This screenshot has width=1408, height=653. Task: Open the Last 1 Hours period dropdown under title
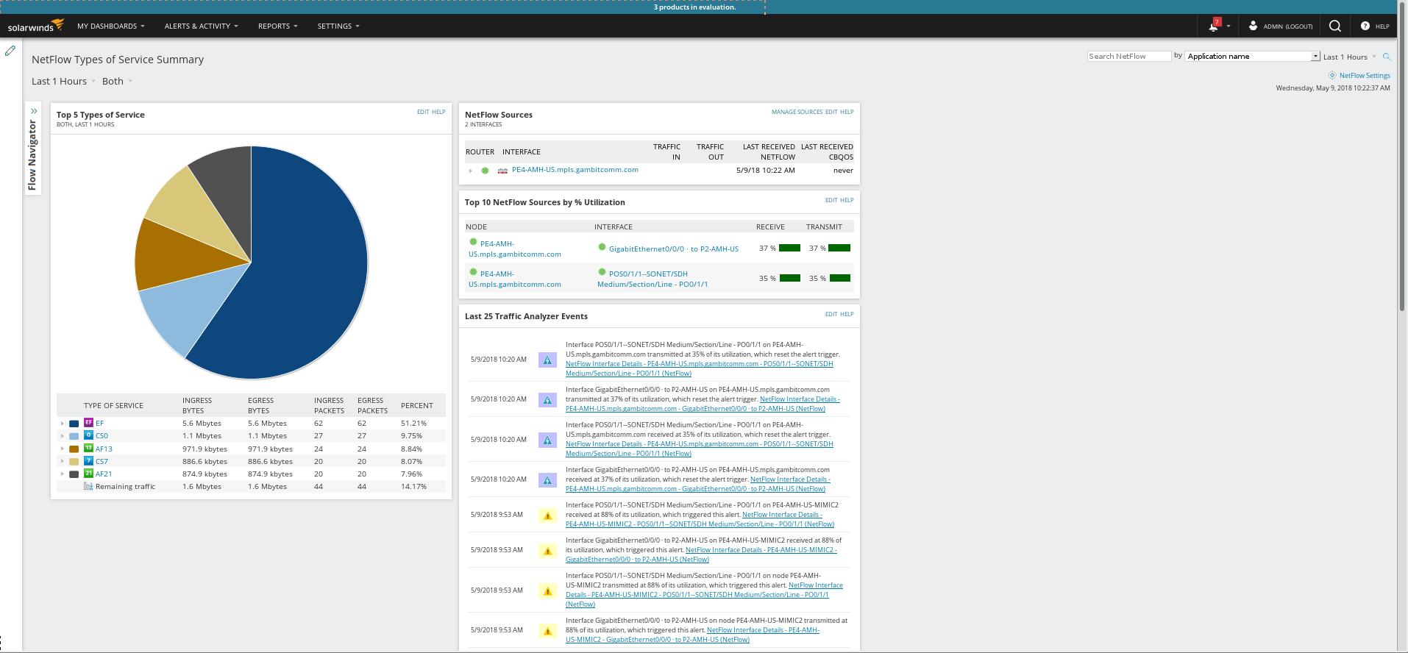pos(63,82)
